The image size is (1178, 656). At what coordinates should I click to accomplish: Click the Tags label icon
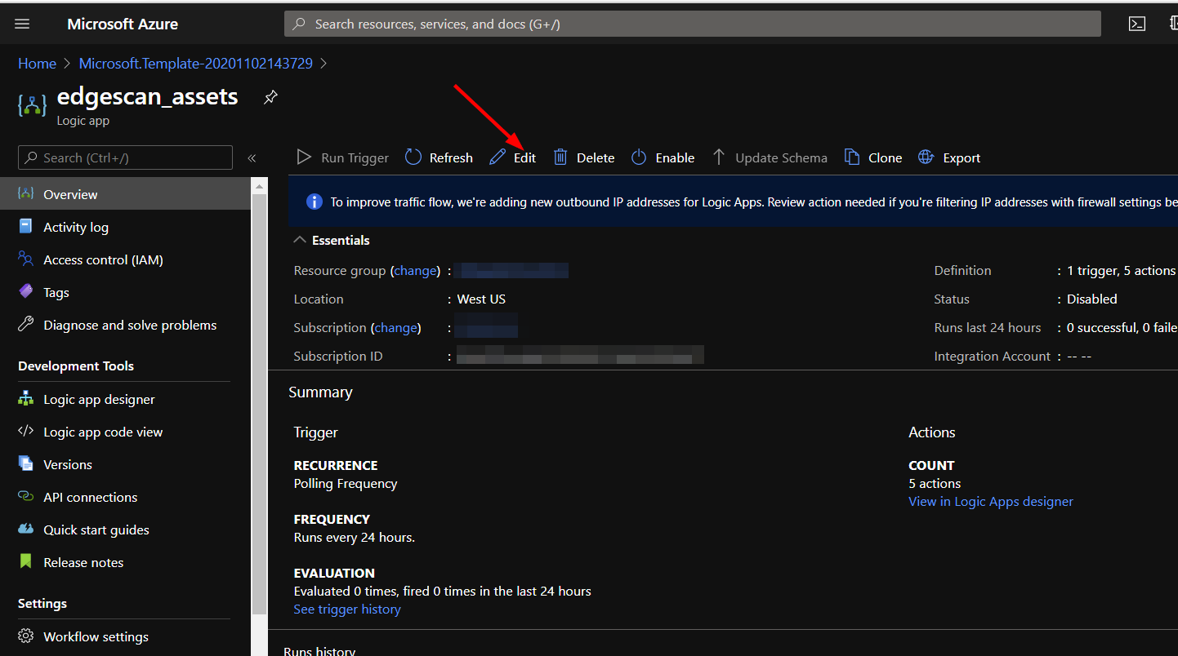tap(26, 292)
